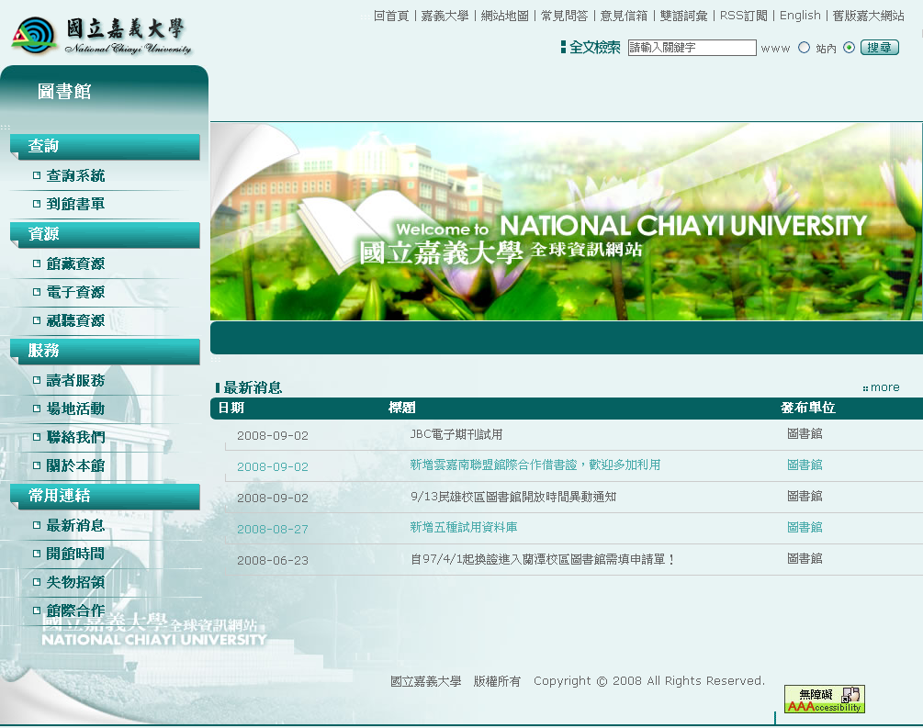Click the 2008-08-27 date cell
This screenshot has height=728, width=923.
tap(273, 529)
